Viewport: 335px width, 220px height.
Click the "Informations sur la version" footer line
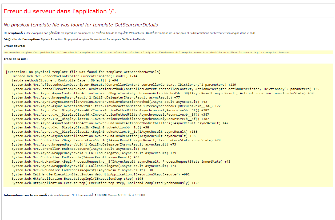[x=74, y=195]
